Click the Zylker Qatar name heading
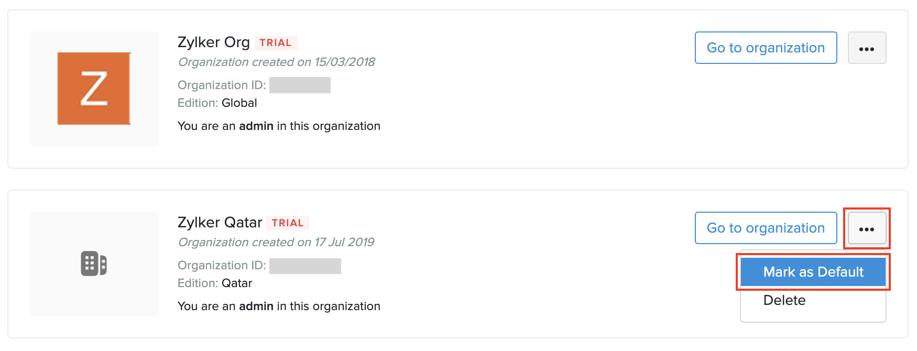 [x=220, y=223]
